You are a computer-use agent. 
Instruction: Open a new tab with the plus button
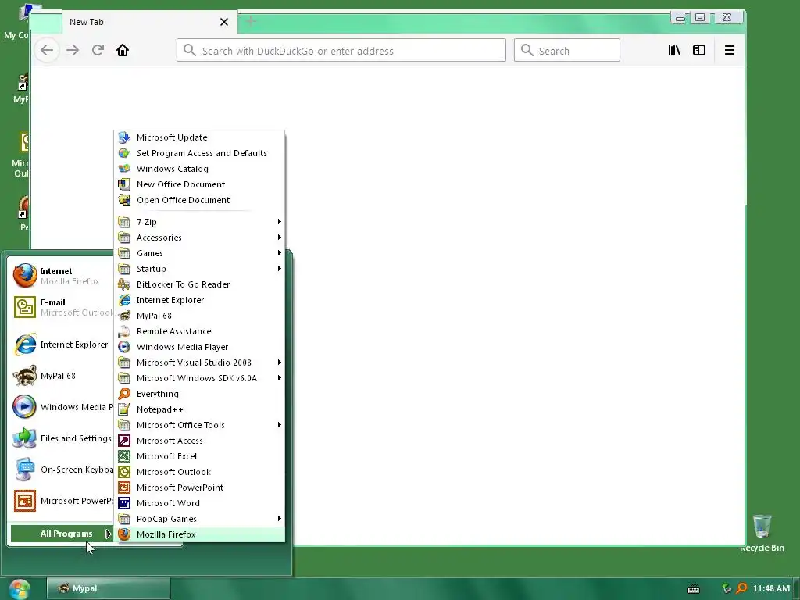(251, 21)
